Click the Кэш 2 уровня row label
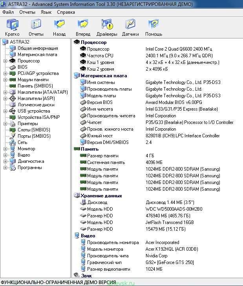Viewport: 243px width, 286px height. pos(100,69)
